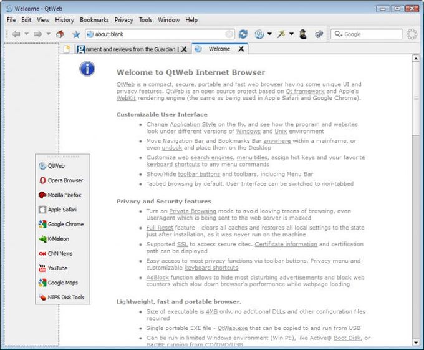This screenshot has height=350, width=424.
Task: Open the File menu
Action: (x=11, y=20)
